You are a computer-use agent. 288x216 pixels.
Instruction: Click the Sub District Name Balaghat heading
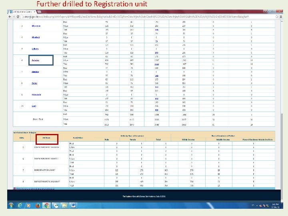pos(25,132)
